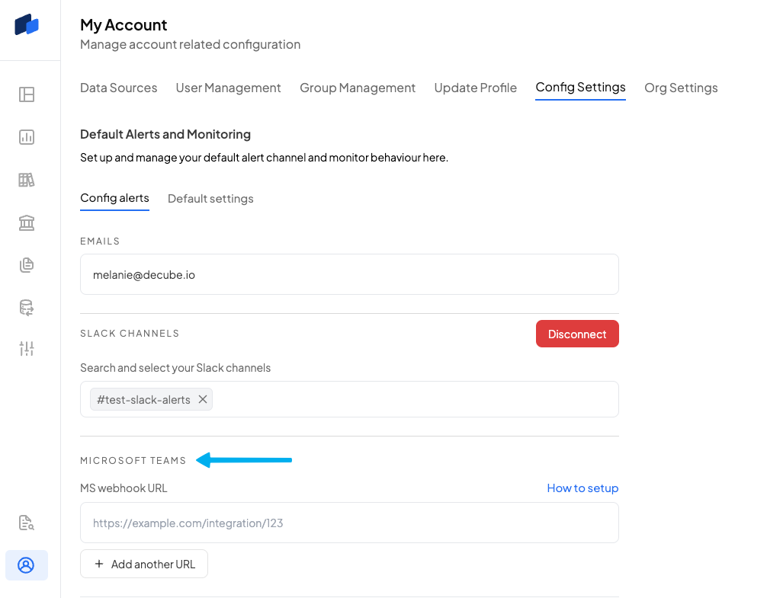The image size is (767, 598).
Task: Click the Decube logo in the sidebar
Action: click(27, 24)
